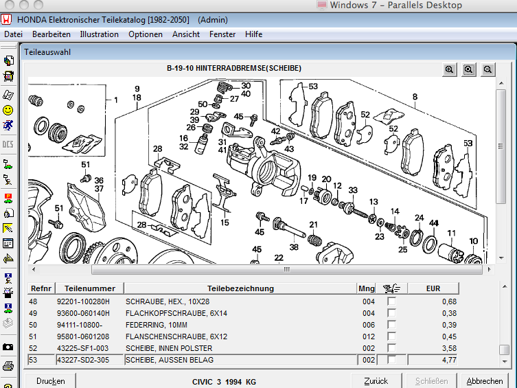Click the zoom out magnifier icon
Screen dimensions: 517x388
[x=487, y=69]
